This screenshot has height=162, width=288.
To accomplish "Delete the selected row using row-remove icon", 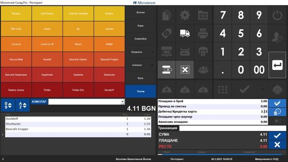I will pyautogui.click(x=166, y=70).
